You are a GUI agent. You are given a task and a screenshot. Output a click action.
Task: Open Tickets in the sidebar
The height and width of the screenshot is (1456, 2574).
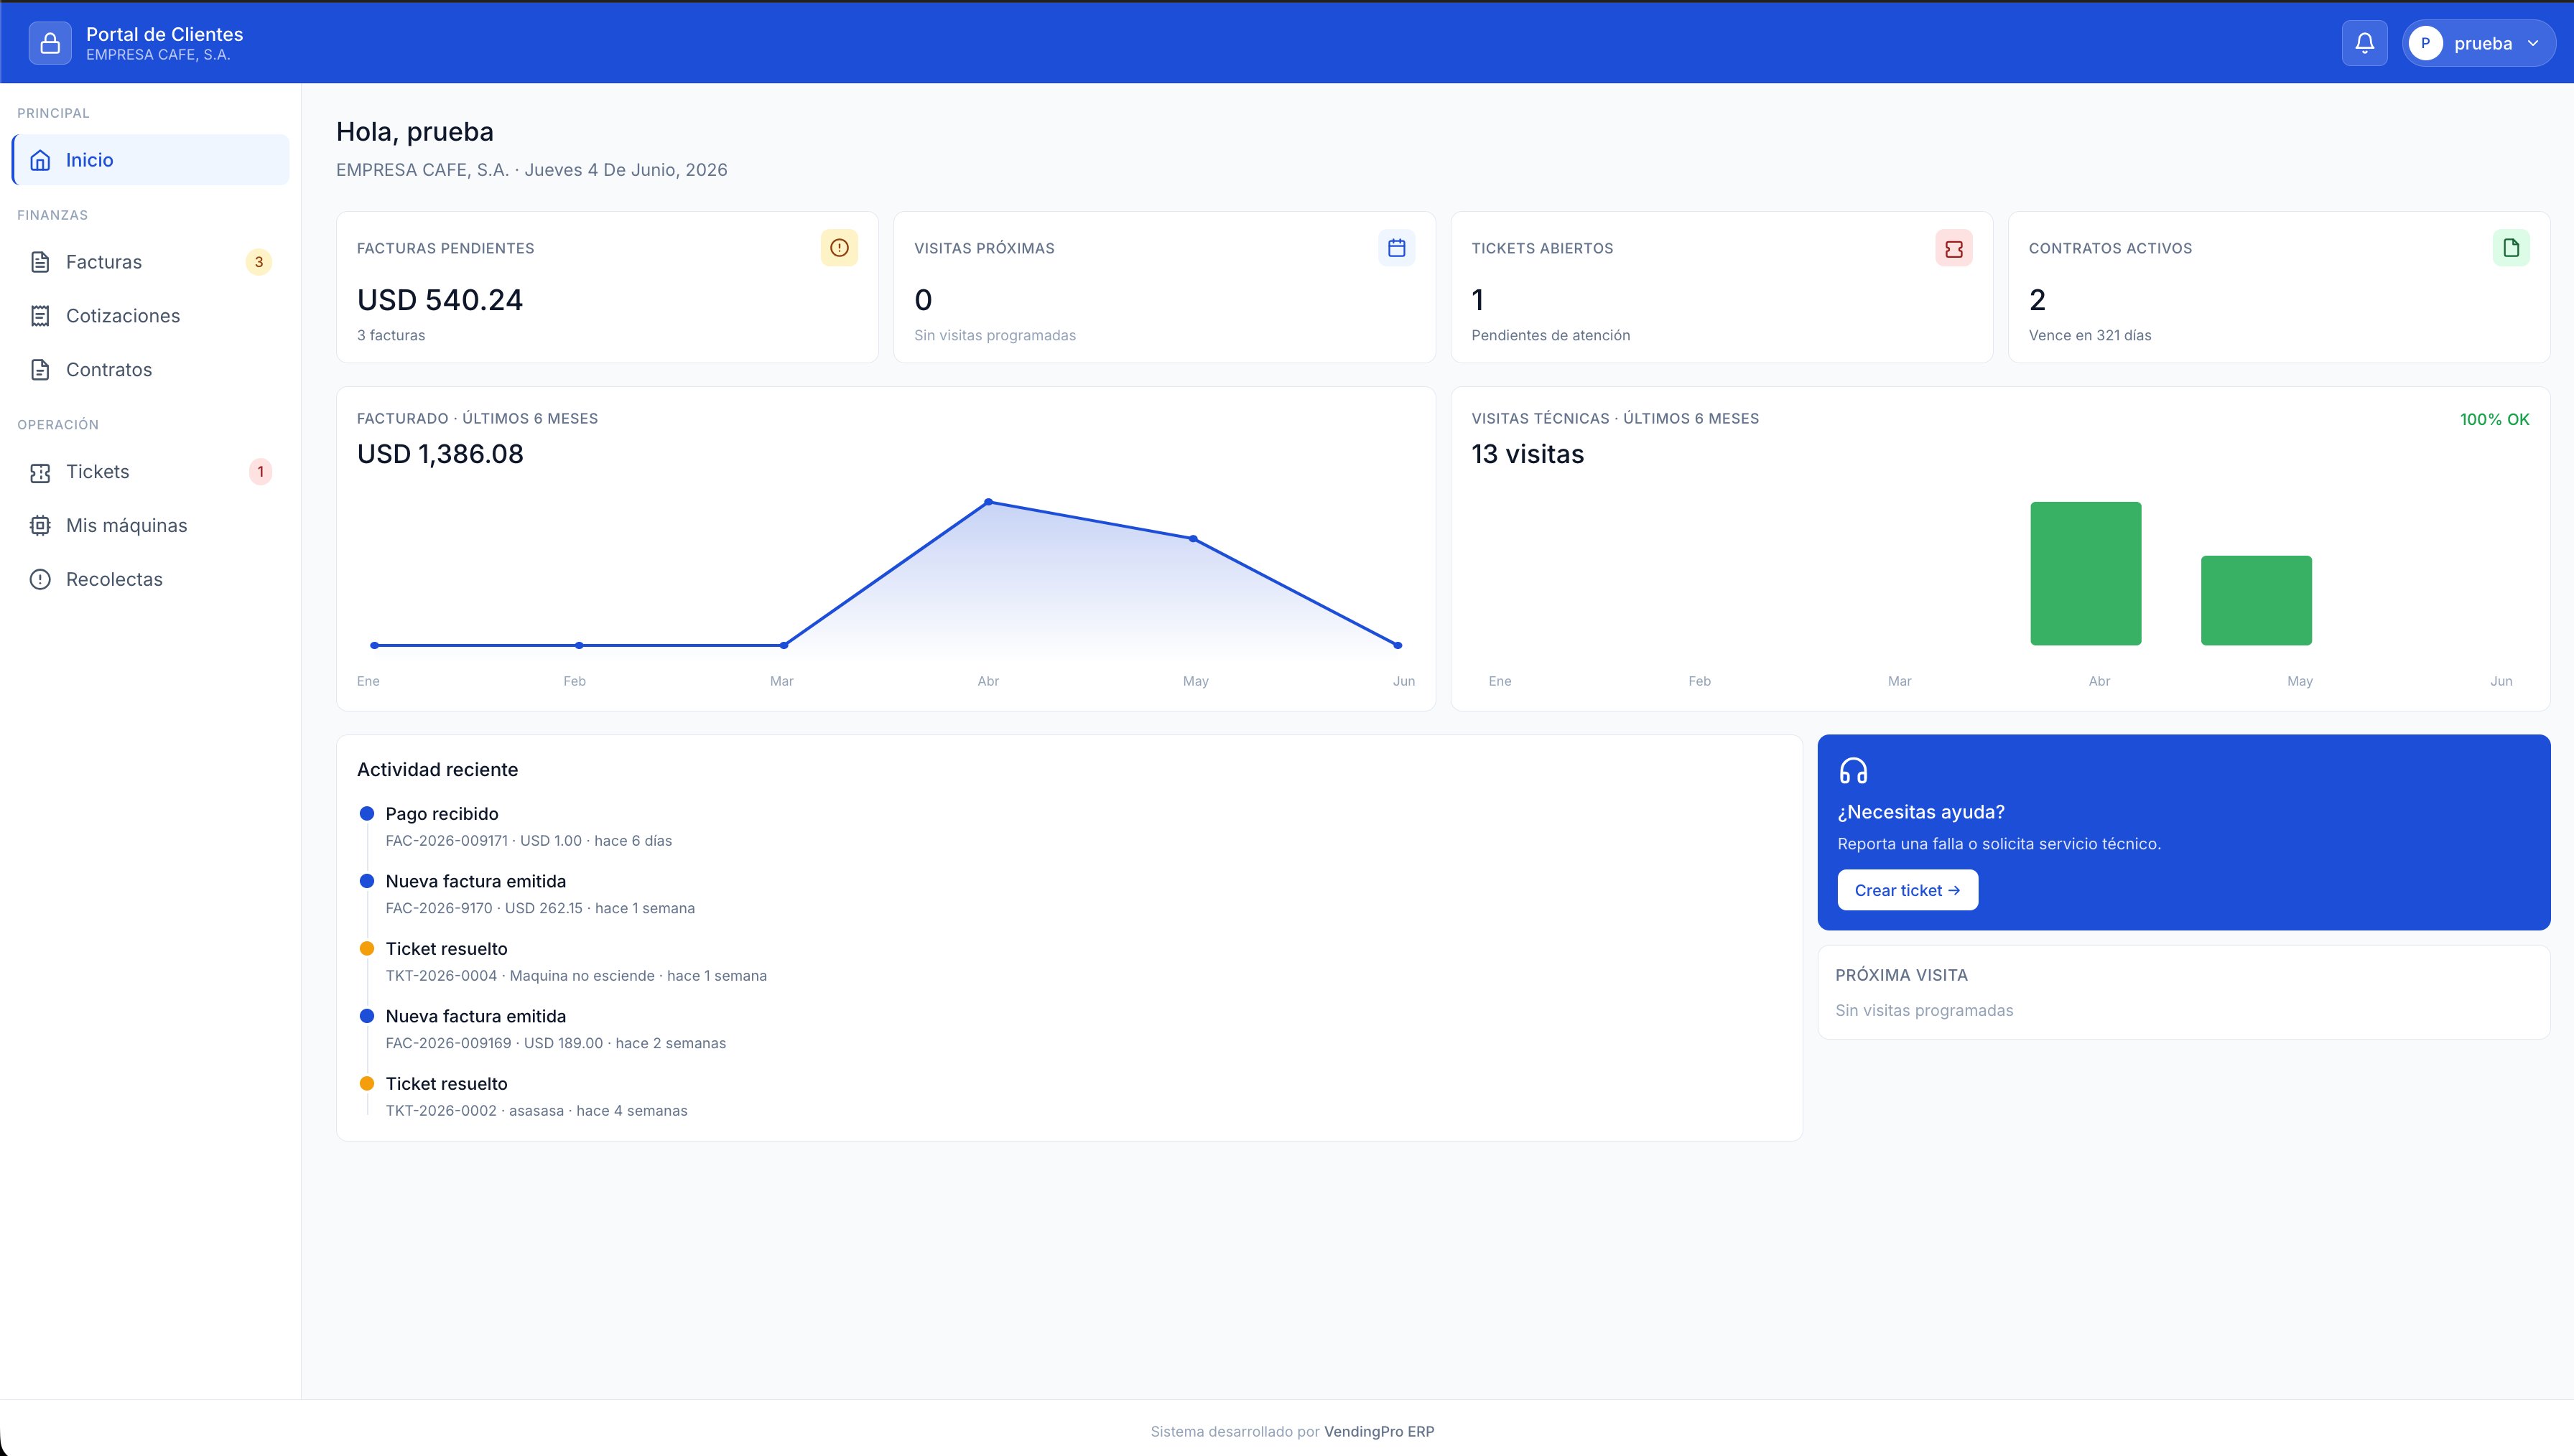[x=151, y=472]
